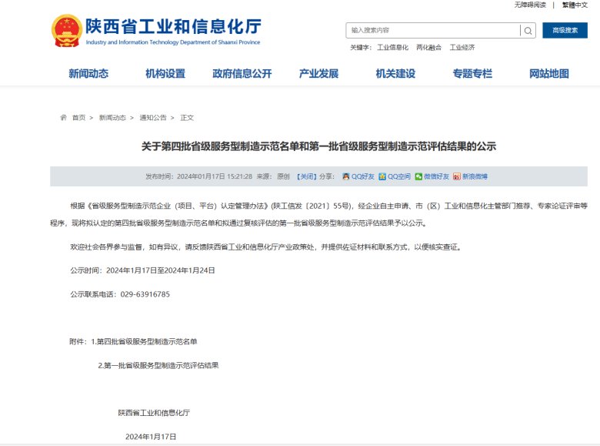Open the 网站地图 page

pos(549,74)
